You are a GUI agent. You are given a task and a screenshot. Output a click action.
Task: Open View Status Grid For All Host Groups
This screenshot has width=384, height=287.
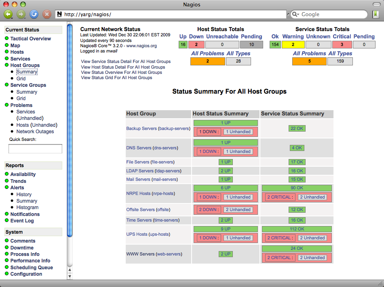click(x=116, y=78)
